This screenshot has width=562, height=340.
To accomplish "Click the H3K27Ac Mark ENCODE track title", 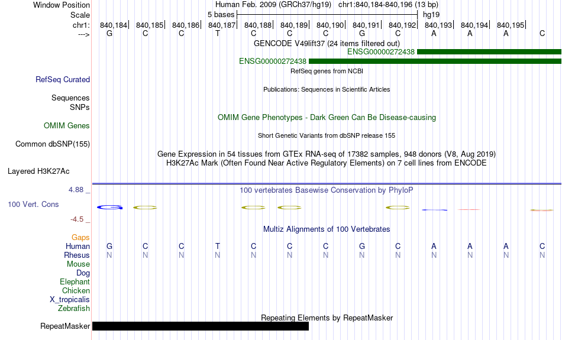I will click(327, 163).
